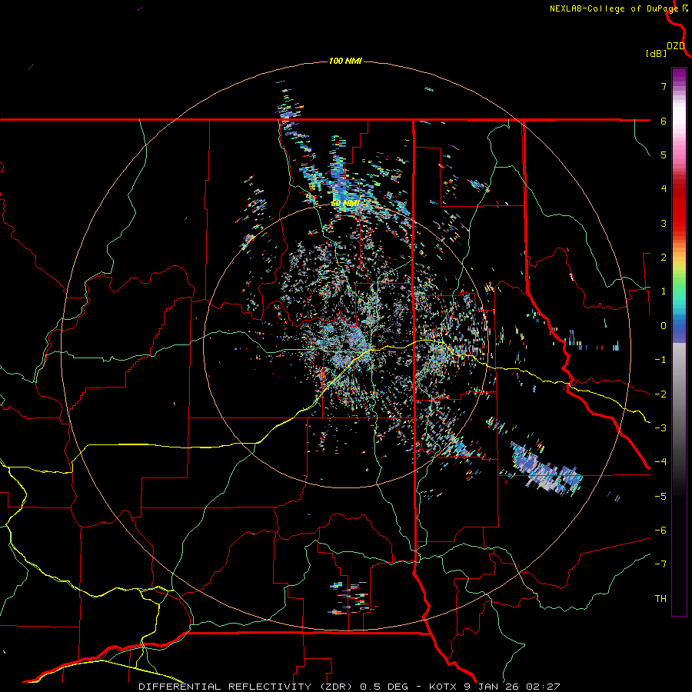Click the -4 value on the color scale

660,462
